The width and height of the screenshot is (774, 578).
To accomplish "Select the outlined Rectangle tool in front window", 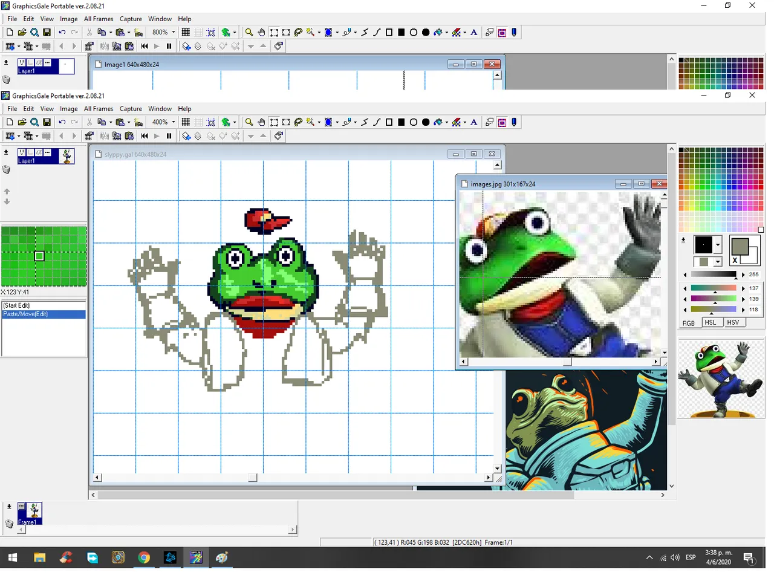I will pyautogui.click(x=389, y=122).
